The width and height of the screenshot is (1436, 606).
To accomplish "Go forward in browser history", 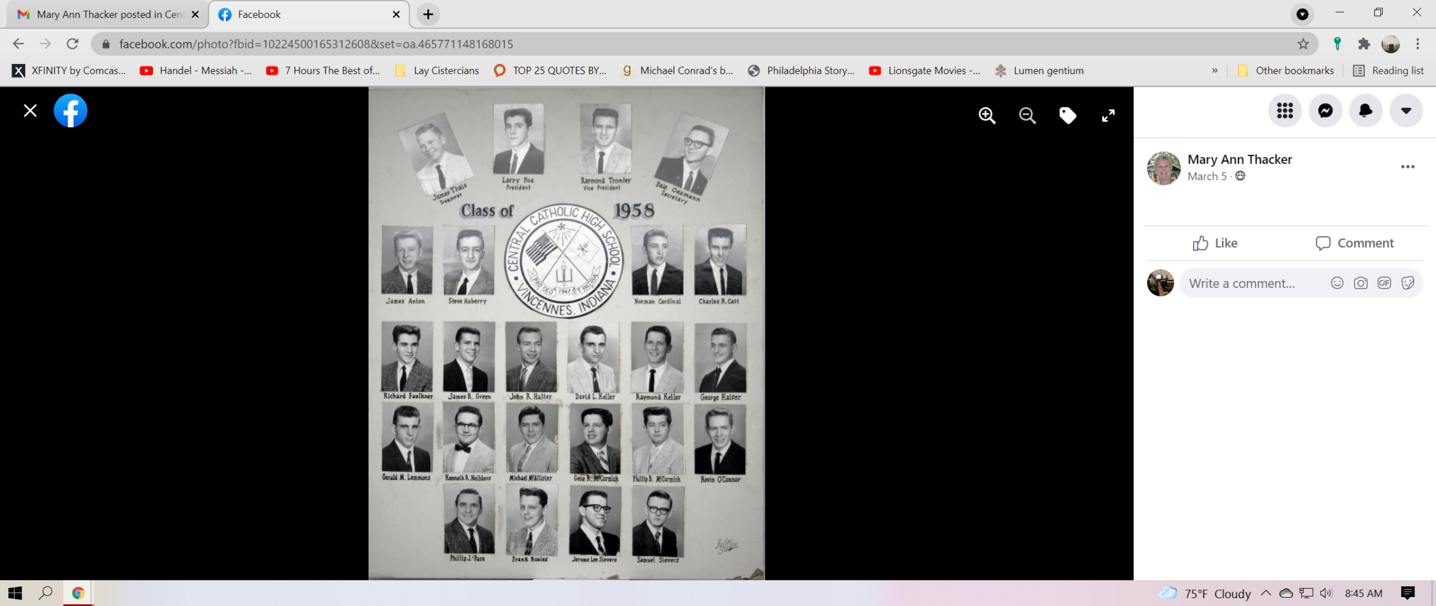I will 45,44.
